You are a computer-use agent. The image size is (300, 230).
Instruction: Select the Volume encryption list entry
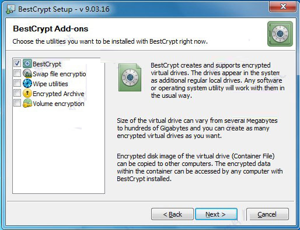click(x=58, y=104)
